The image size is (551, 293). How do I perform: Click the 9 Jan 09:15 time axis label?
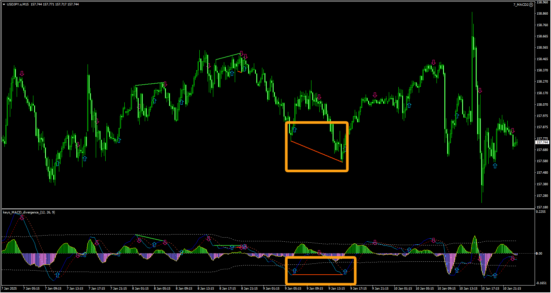pos(315,289)
